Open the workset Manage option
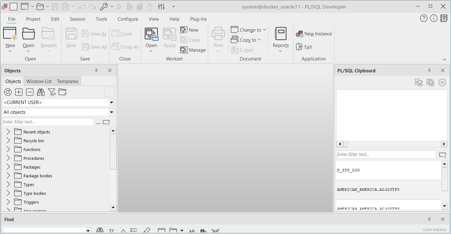This screenshot has height=234, width=451. coord(193,50)
